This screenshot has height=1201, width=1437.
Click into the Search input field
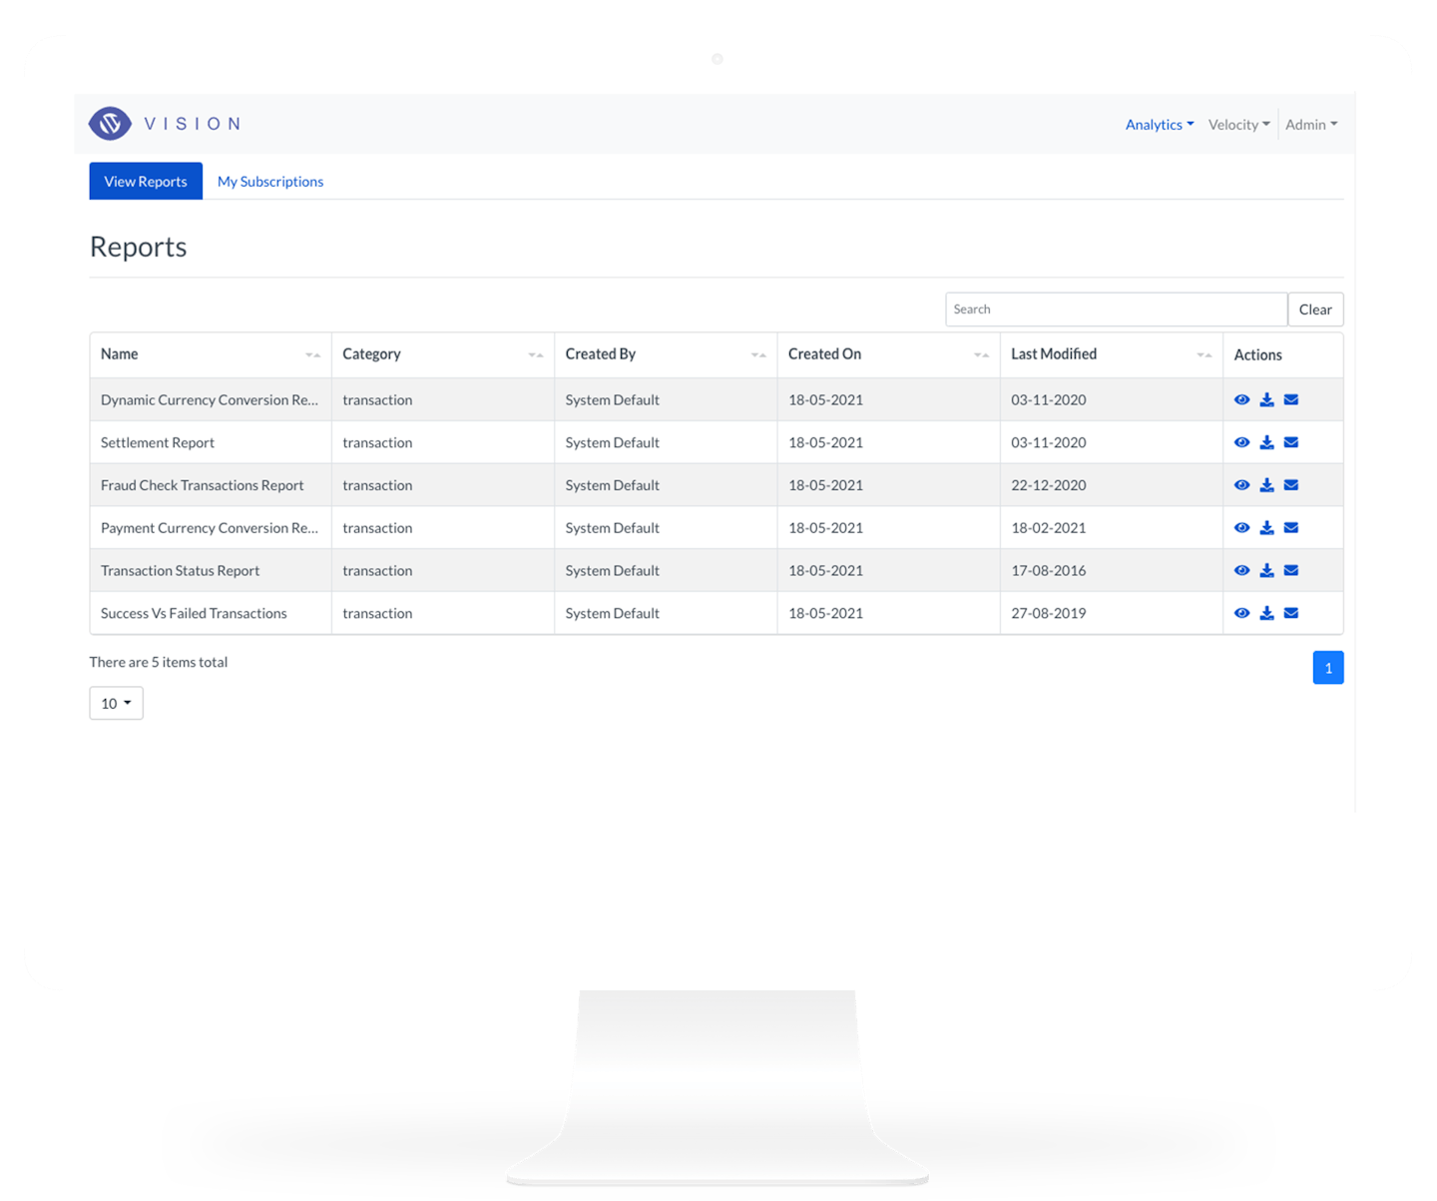coord(1116,309)
